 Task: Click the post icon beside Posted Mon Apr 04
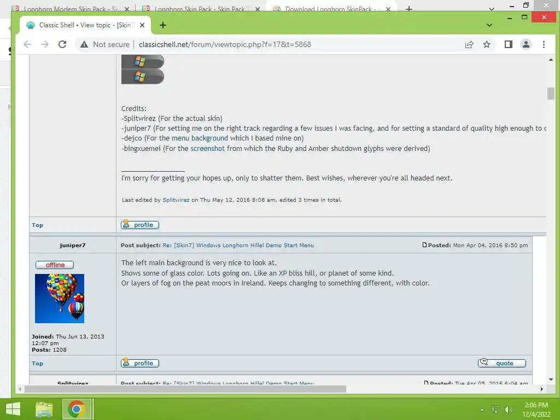pyautogui.click(x=424, y=245)
